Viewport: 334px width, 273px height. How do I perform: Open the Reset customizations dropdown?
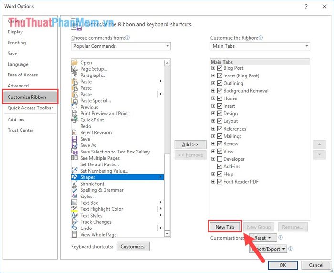[x=262, y=238]
